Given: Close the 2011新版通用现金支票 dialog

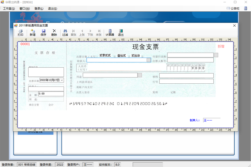Looking at the screenshot, I should point(234,26).
